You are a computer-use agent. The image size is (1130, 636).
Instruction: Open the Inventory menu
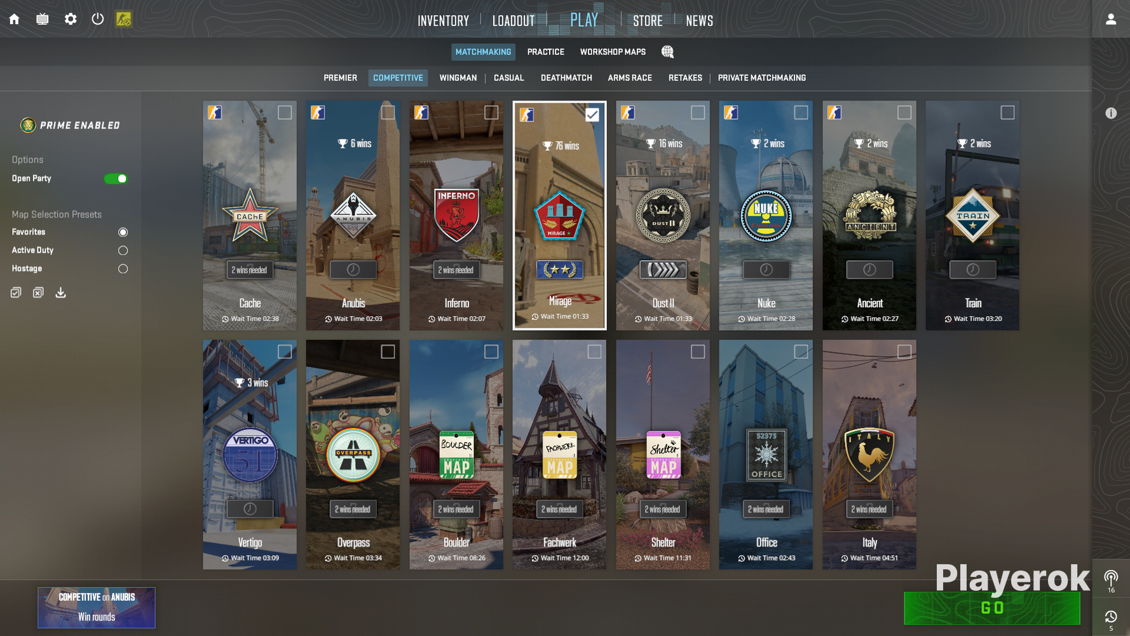tap(443, 20)
